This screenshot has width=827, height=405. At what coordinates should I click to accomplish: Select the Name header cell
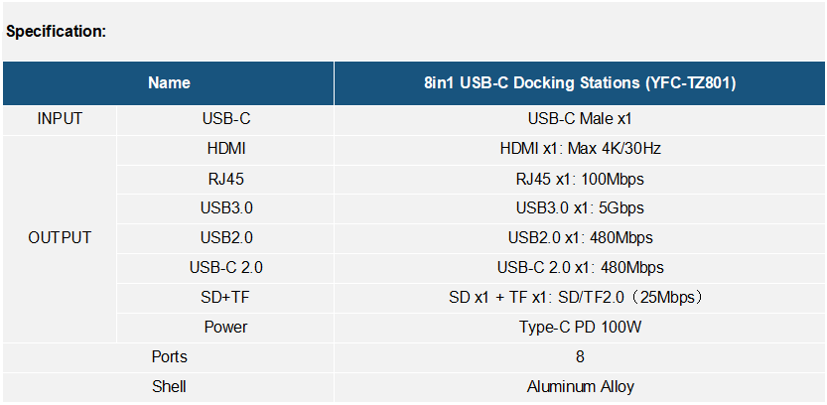coord(169,83)
